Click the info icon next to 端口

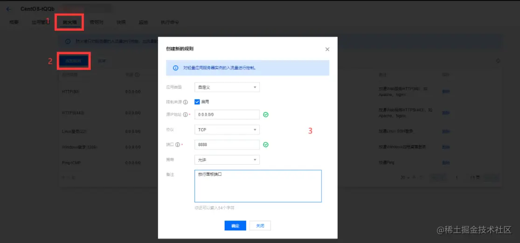point(177,145)
